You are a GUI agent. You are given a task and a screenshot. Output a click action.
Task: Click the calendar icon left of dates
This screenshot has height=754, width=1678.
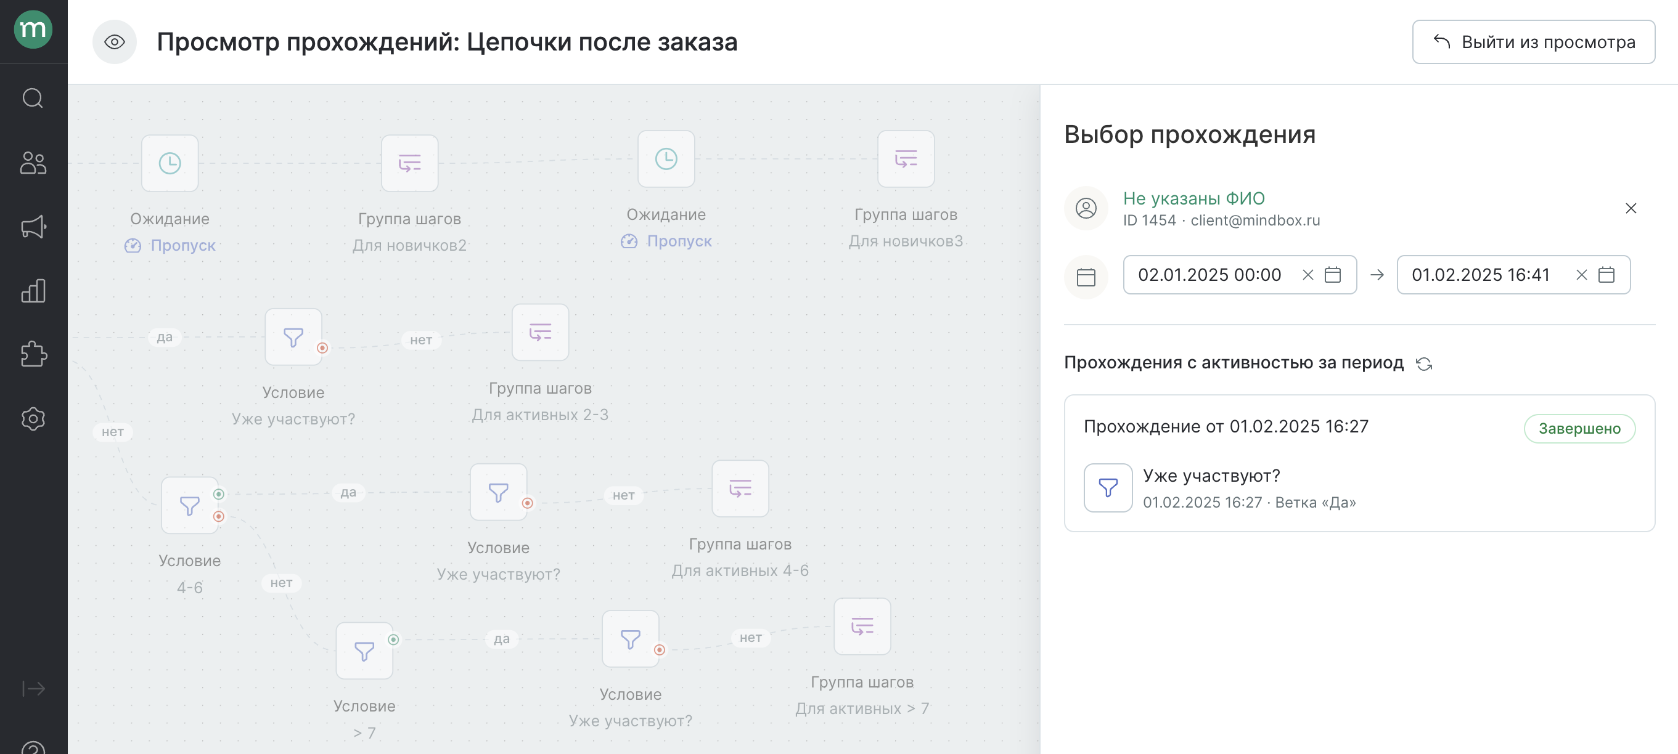coord(1086,277)
